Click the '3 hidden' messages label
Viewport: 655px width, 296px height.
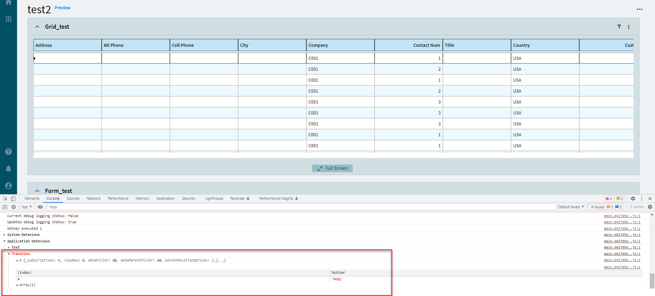click(637, 207)
